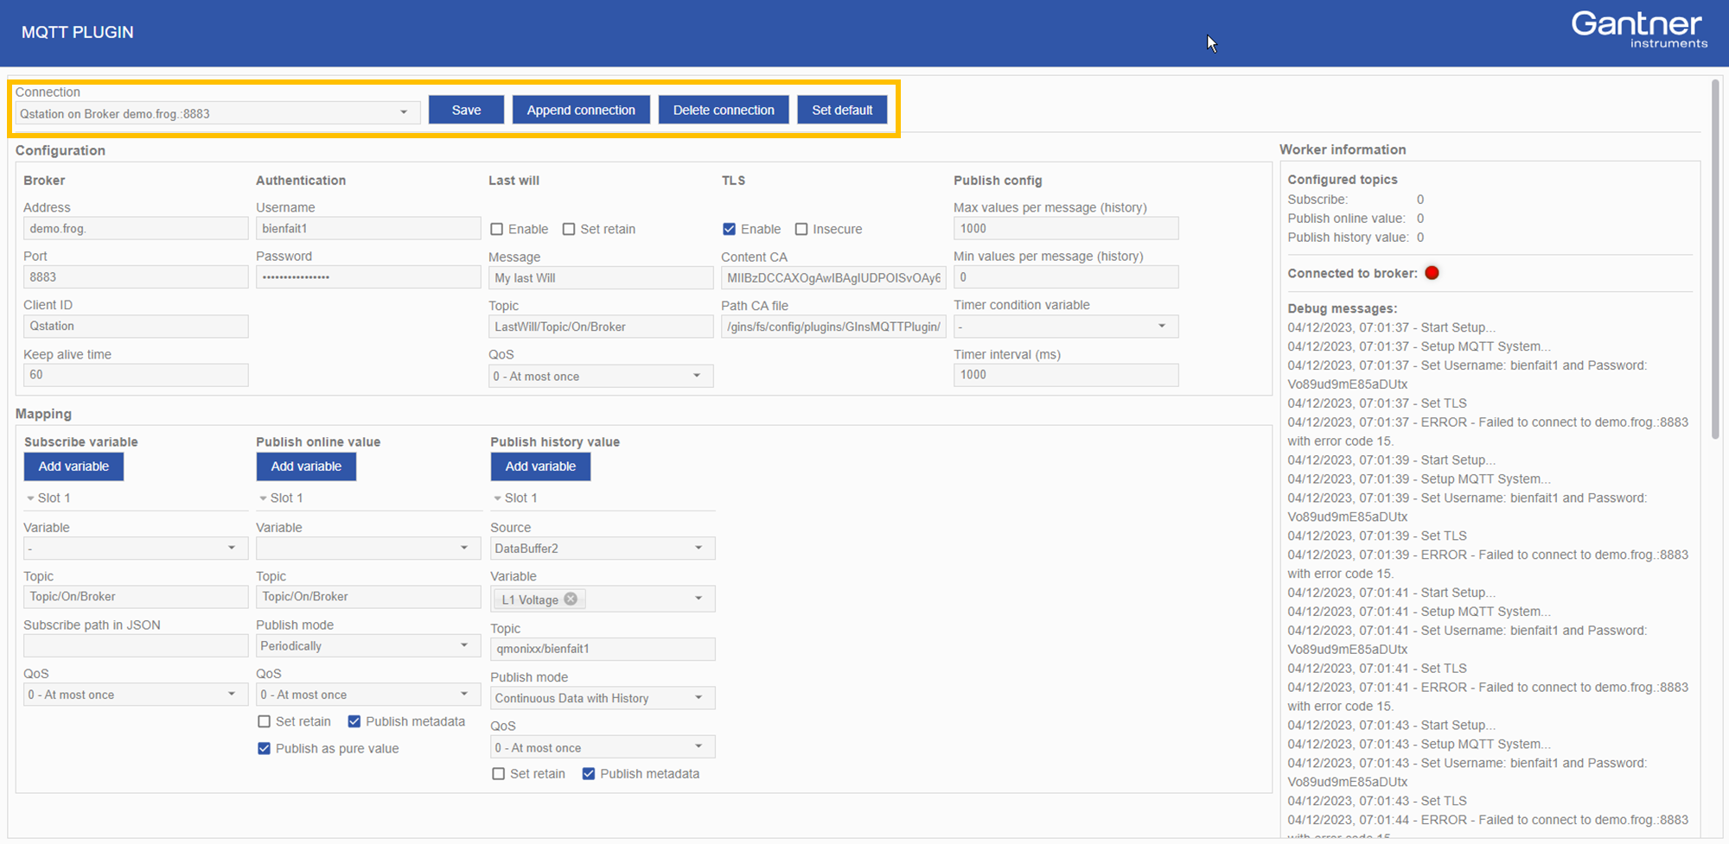This screenshot has width=1729, height=844.
Task: Remove the L1 Voltage variable chip
Action: (570, 599)
